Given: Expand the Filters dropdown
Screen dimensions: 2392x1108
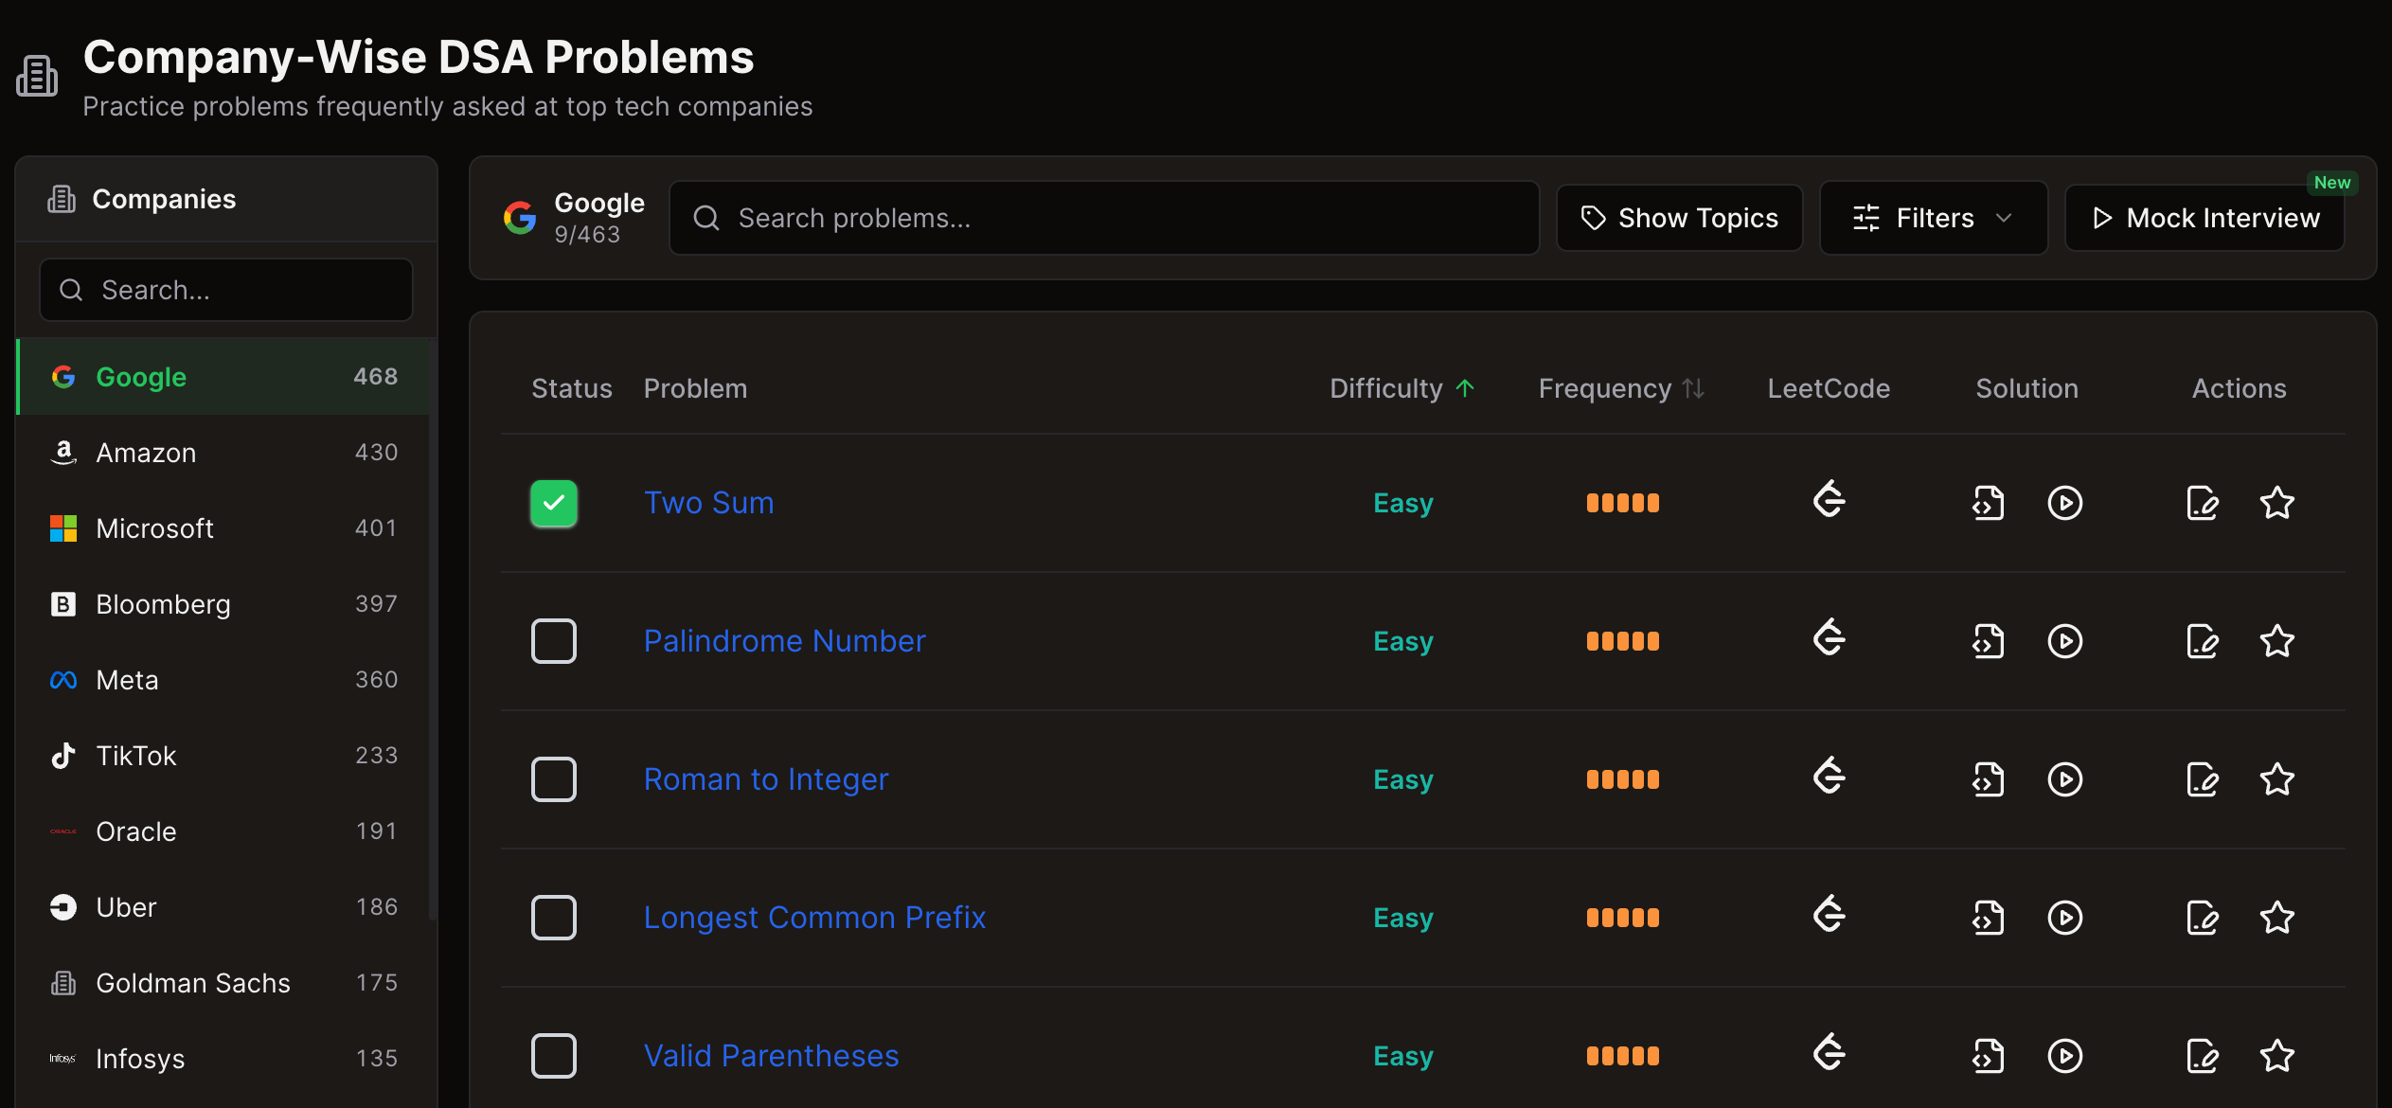Looking at the screenshot, I should click(x=1933, y=219).
